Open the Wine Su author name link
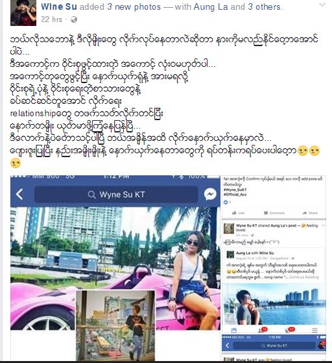 59,6
